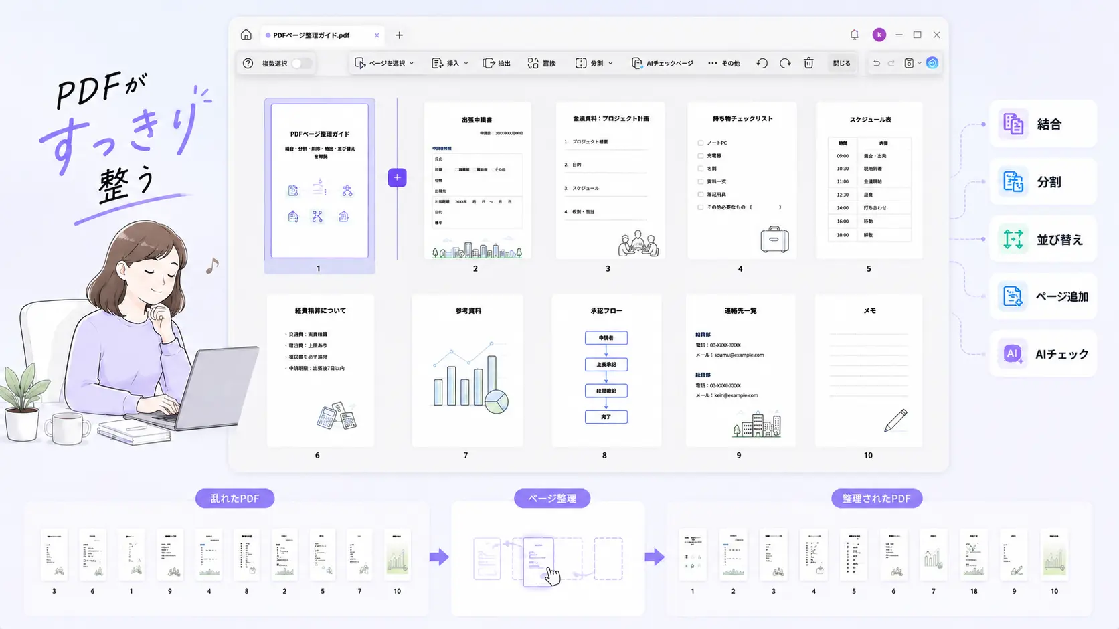Open a new tab with the plus icon
This screenshot has width=1119, height=629.
(400, 35)
